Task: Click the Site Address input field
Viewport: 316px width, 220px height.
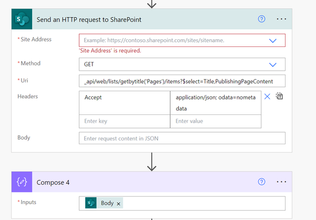Action: click(x=182, y=40)
